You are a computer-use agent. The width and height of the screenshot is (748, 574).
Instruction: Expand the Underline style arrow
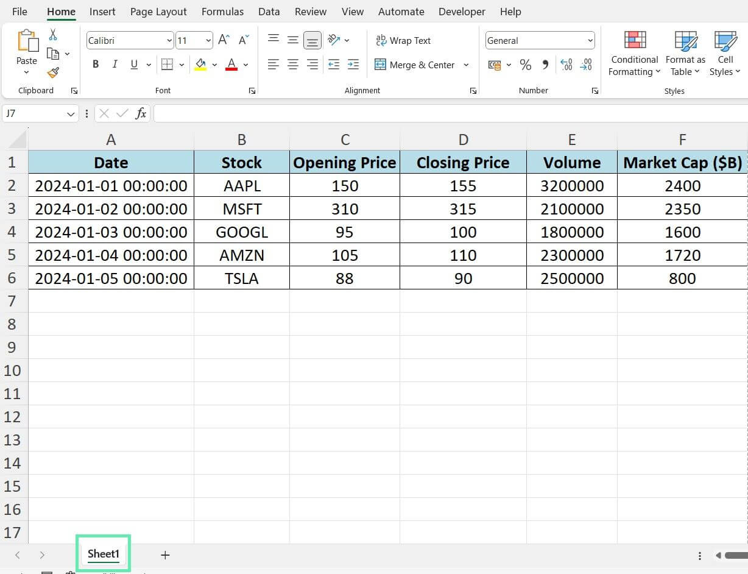click(x=149, y=65)
